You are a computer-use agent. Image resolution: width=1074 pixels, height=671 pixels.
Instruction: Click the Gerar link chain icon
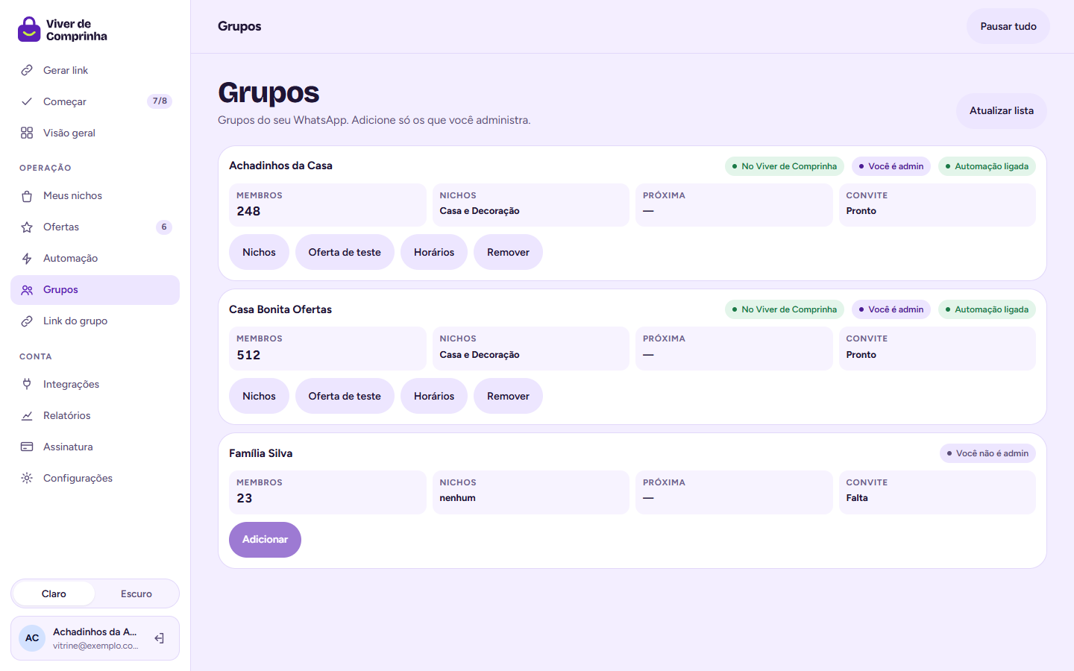(27, 70)
